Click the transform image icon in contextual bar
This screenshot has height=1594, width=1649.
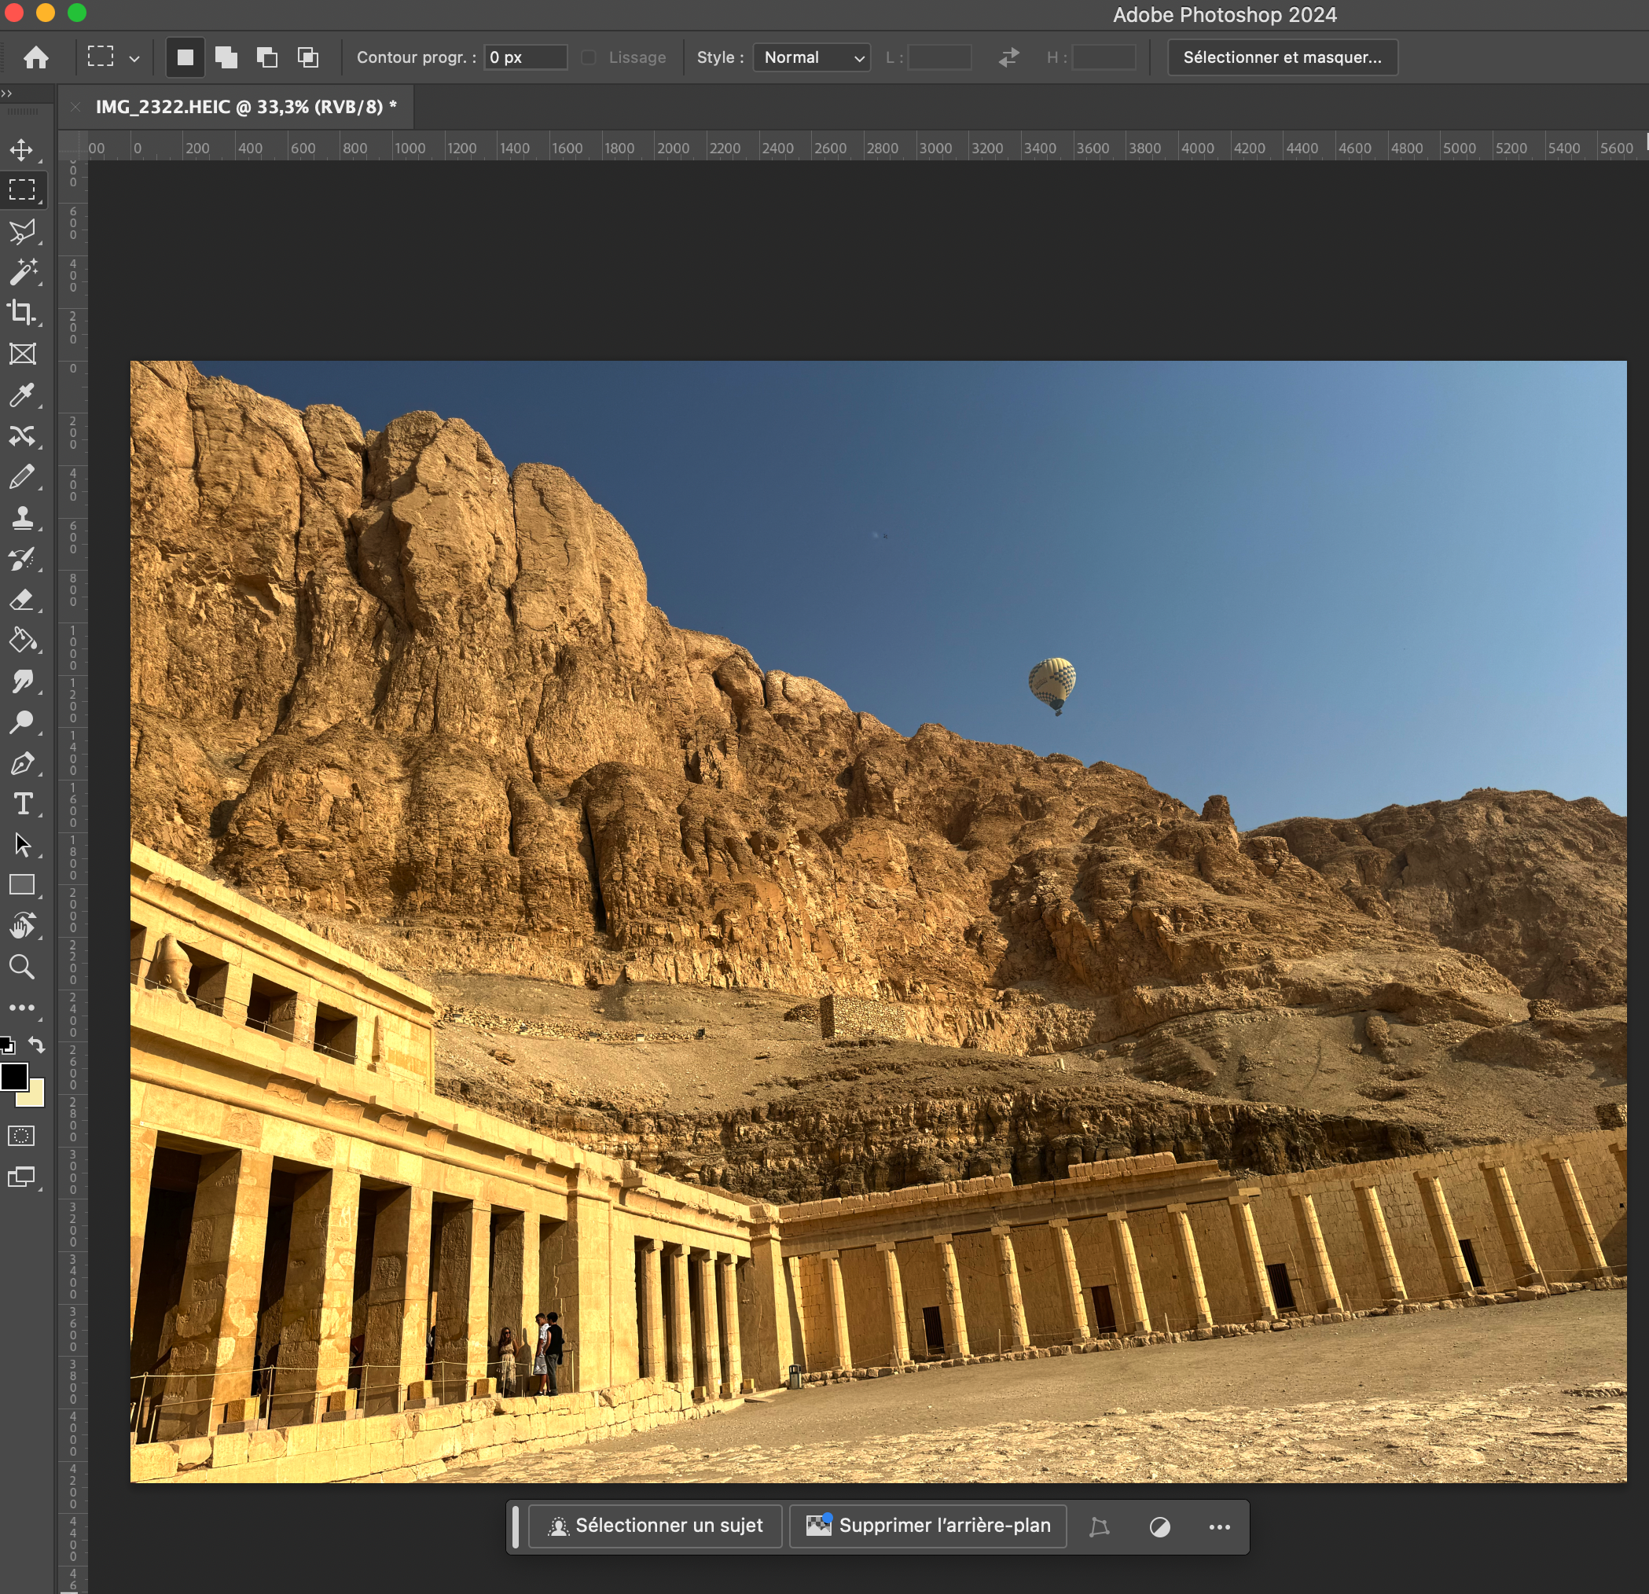point(1099,1526)
